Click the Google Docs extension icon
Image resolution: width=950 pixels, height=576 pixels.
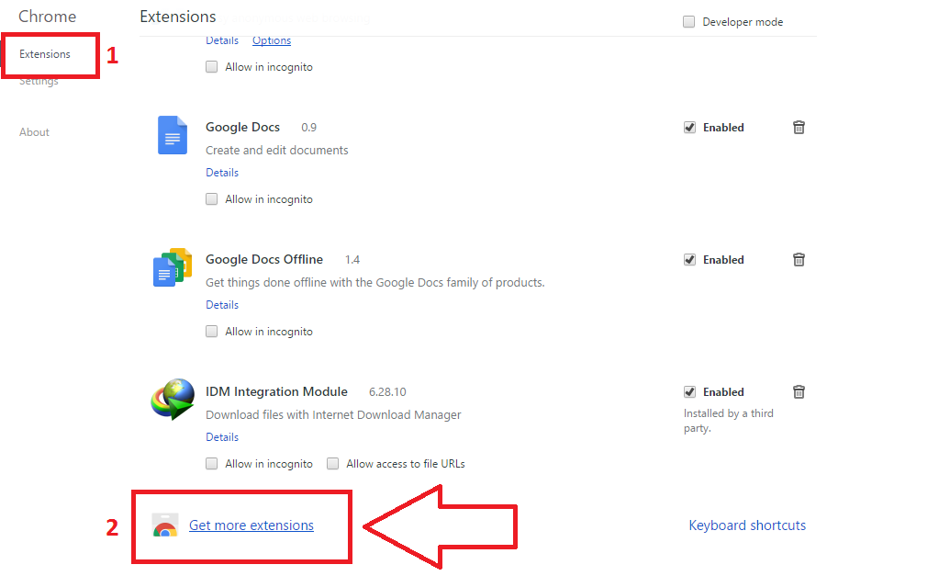pos(172,135)
